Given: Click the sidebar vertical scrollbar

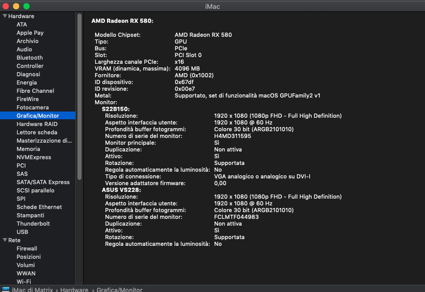Looking at the screenshot, I should (79, 96).
